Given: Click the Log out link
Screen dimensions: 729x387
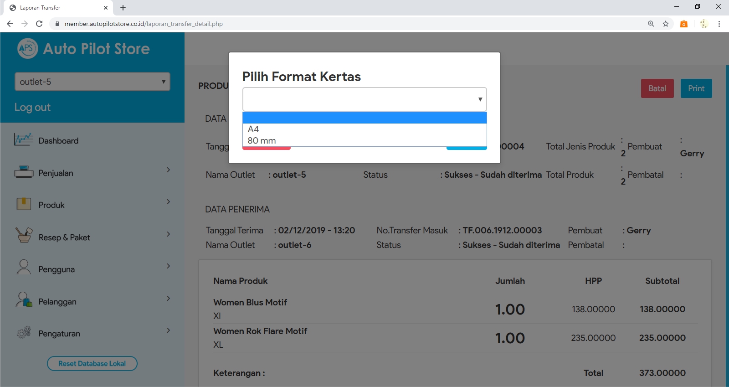Looking at the screenshot, I should [32, 108].
